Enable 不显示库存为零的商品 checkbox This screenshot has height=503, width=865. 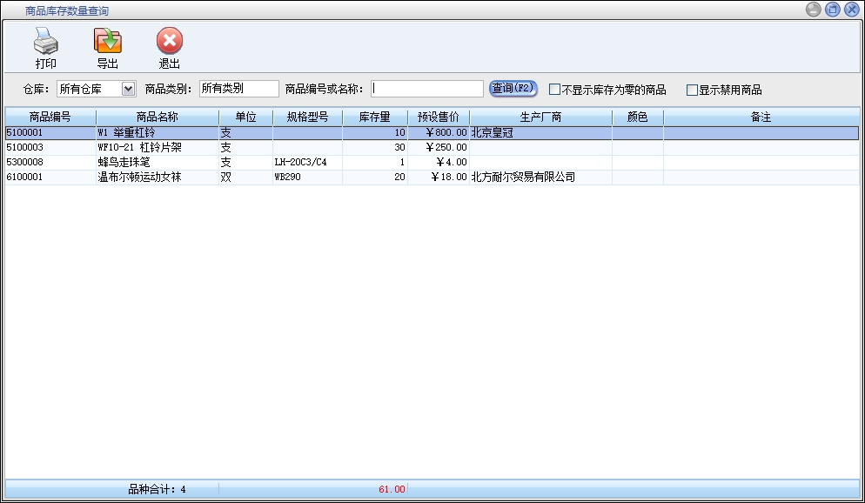pyautogui.click(x=554, y=90)
